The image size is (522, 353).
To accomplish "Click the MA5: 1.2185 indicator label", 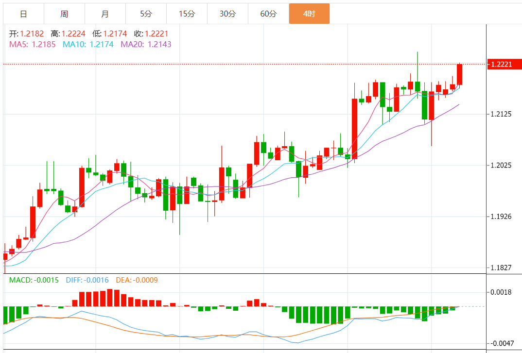I will click(32, 44).
